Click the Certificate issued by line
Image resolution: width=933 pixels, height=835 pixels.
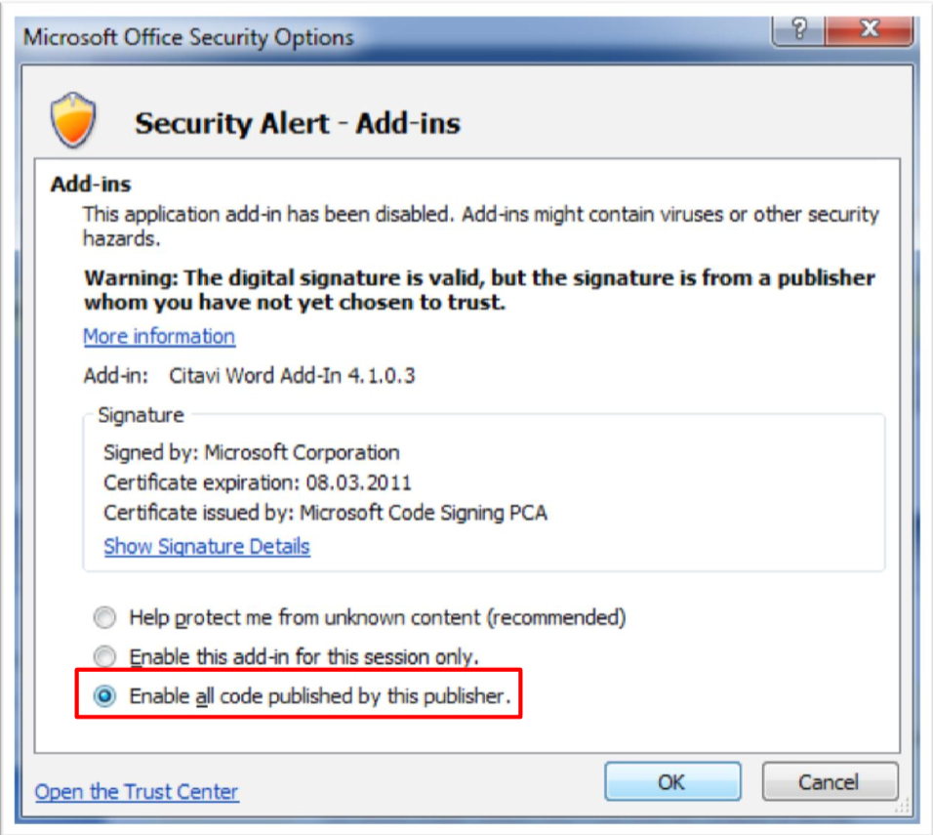coord(325,513)
